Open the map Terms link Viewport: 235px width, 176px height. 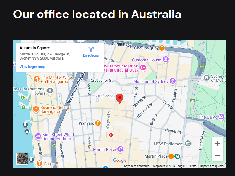point(192,166)
